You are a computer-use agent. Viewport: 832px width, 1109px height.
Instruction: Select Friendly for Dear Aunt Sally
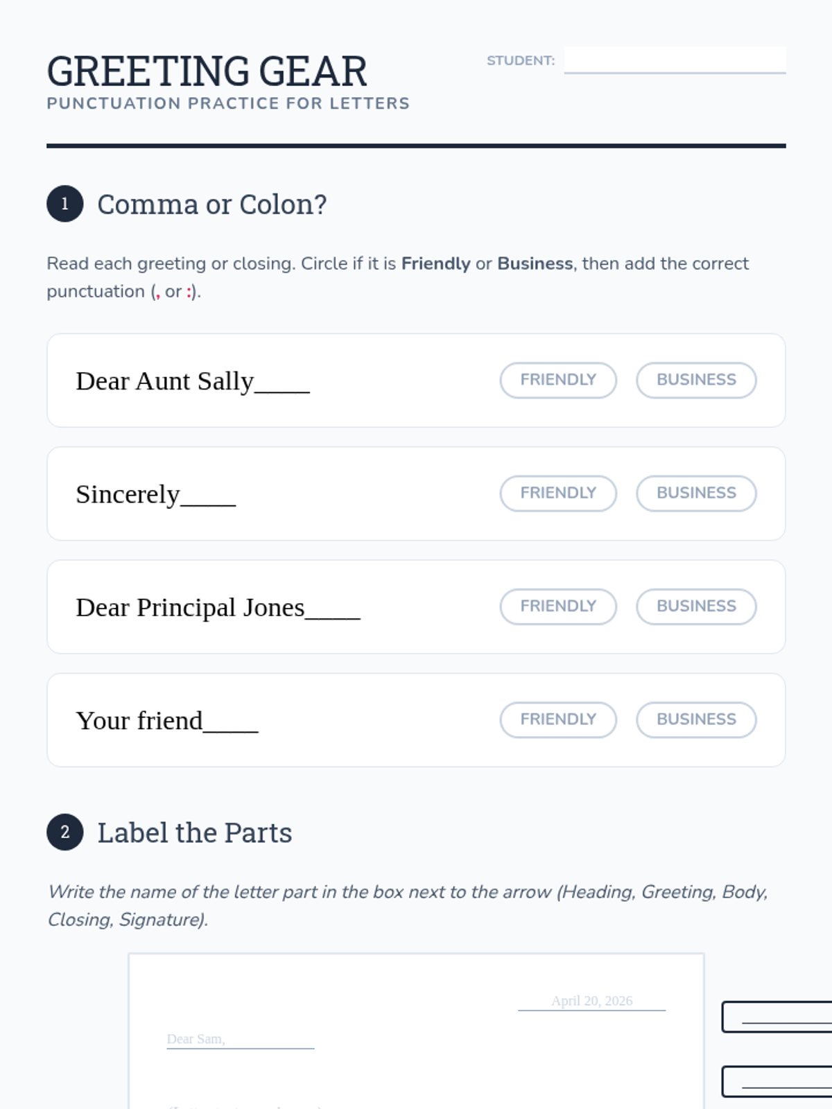pos(558,380)
